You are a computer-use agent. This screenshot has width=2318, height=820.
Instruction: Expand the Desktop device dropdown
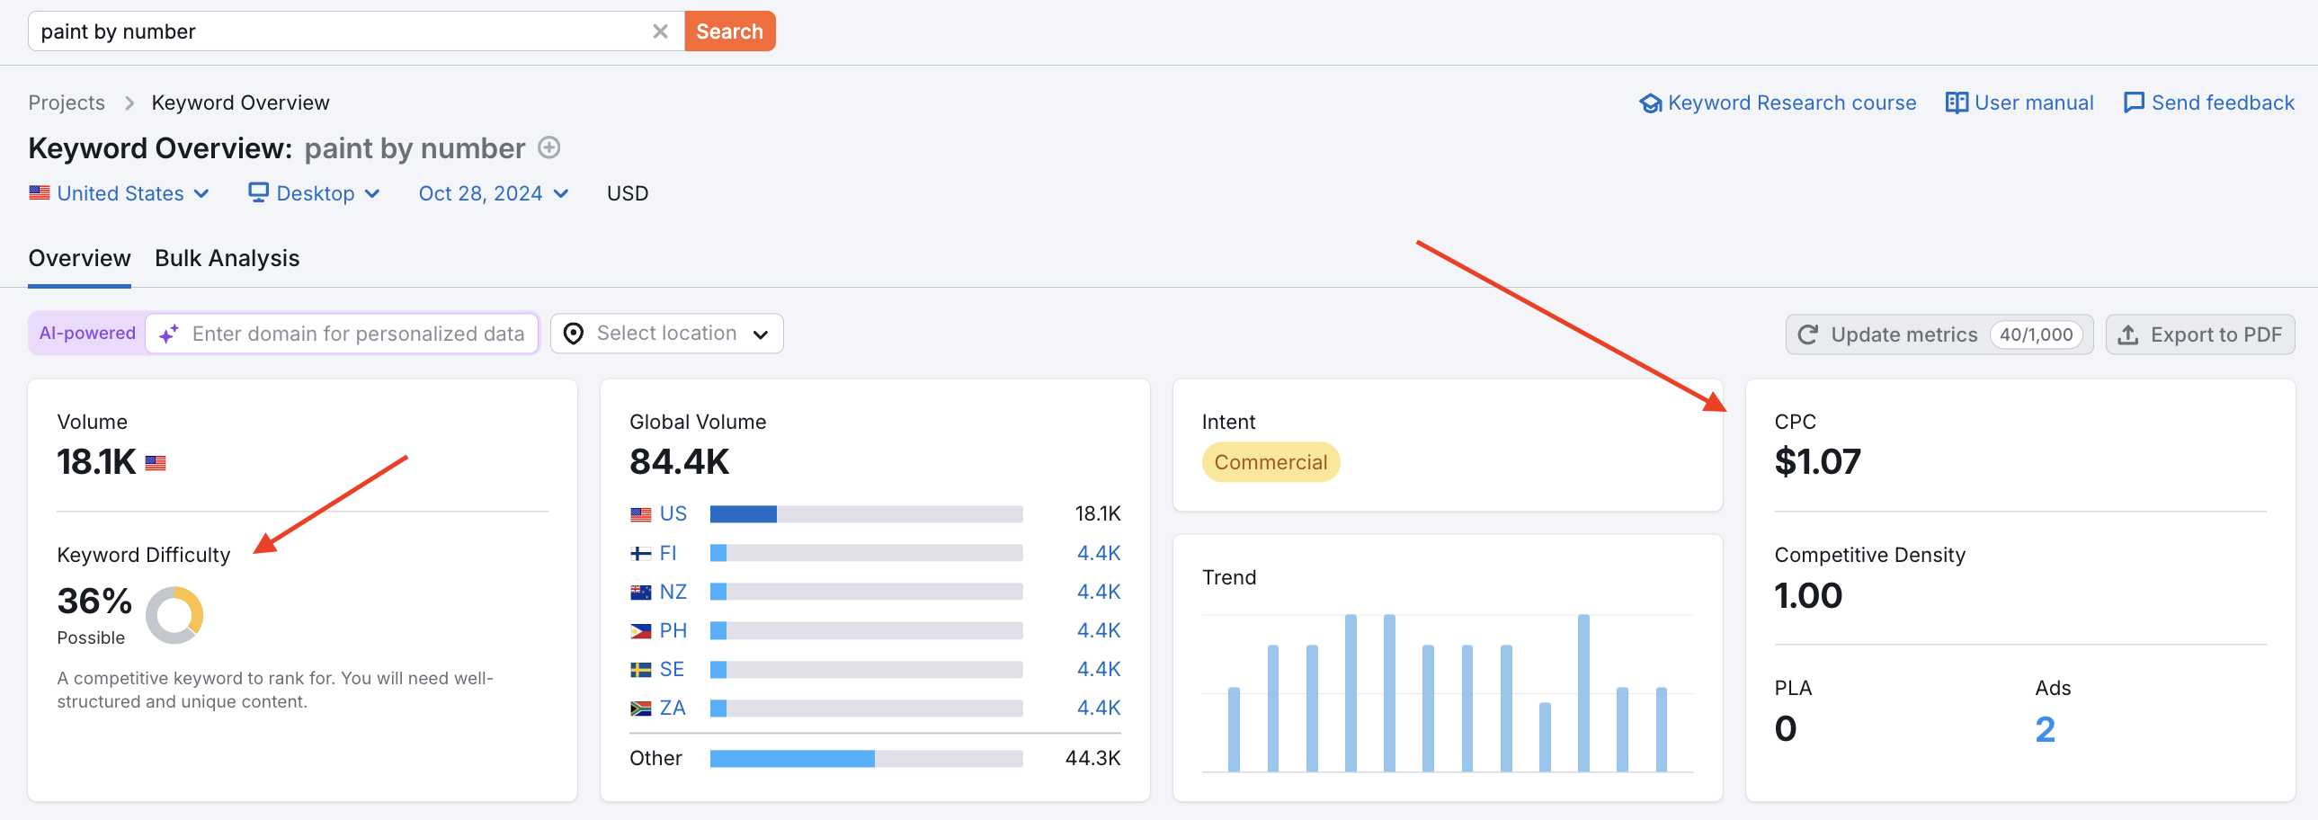click(x=315, y=193)
